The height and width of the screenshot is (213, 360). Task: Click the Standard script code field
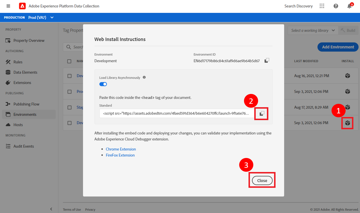click(x=176, y=114)
